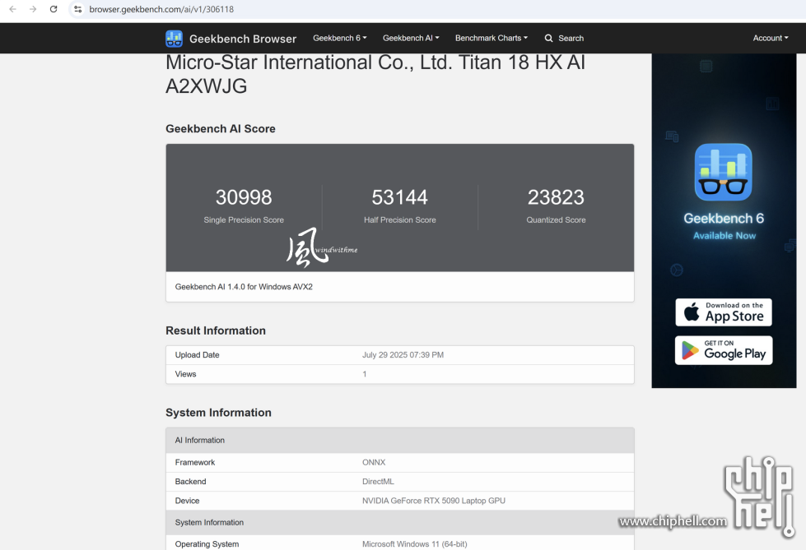
Task: Click the Geekbench 6 Available Now ad text
Action: [x=724, y=226]
